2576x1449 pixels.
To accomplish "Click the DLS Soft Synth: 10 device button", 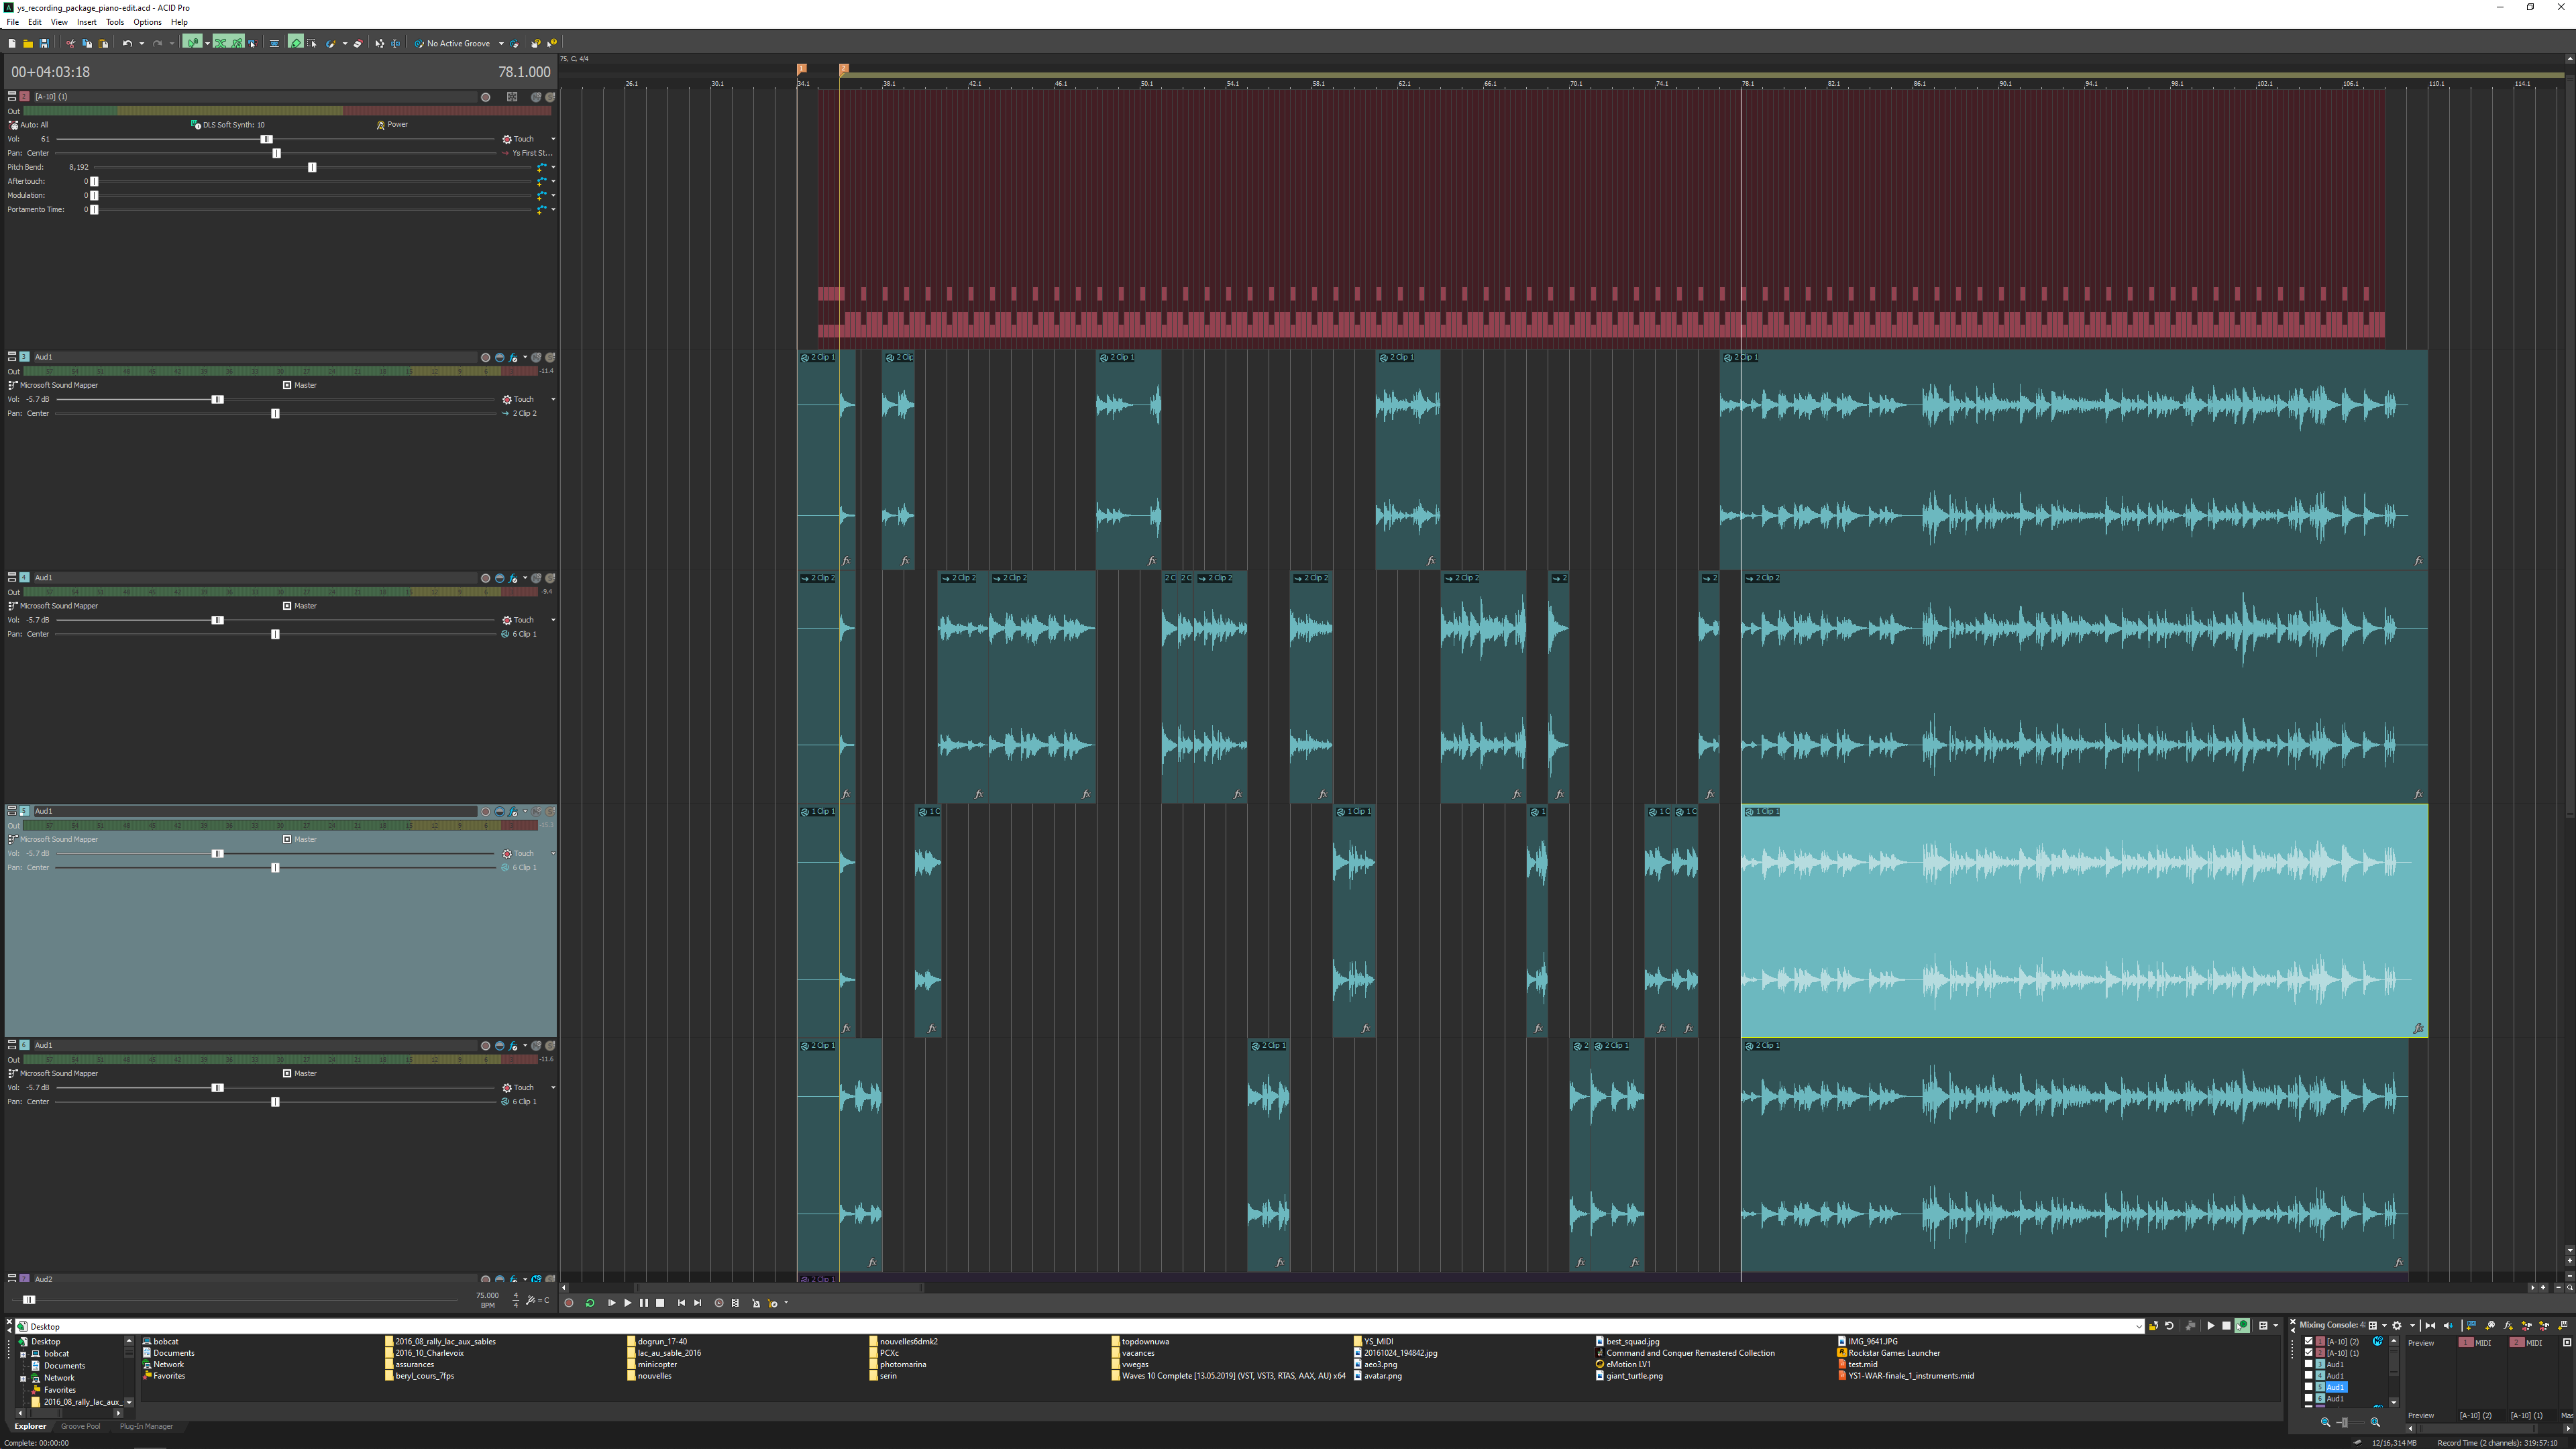I will (228, 125).
